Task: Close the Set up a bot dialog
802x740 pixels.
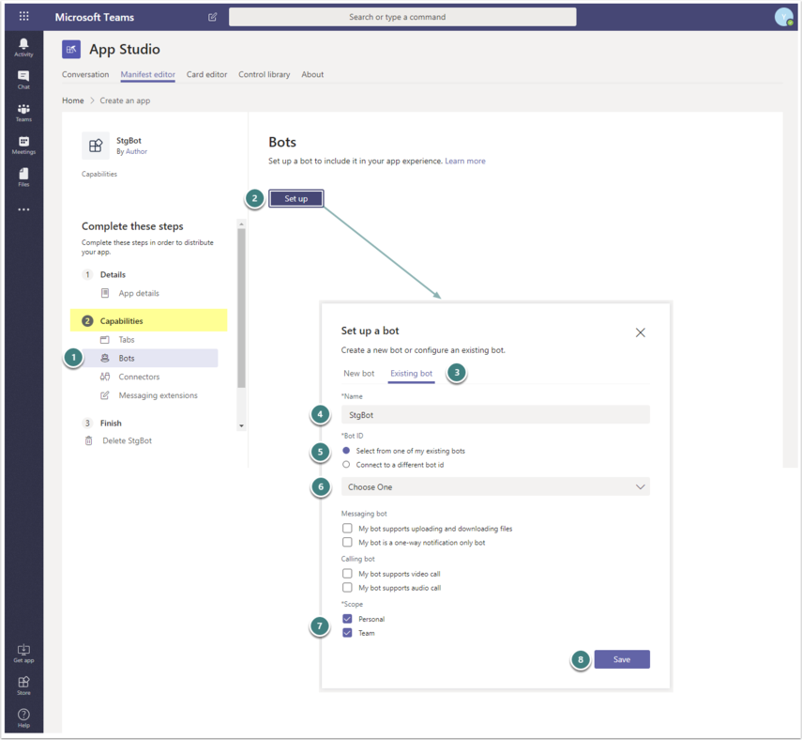Action: coord(640,332)
